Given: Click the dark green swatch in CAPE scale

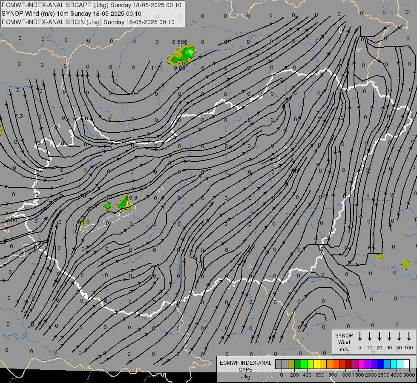Looking at the screenshot, I should (298, 364).
